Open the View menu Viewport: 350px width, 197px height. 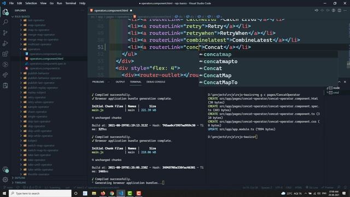coord(43,3)
